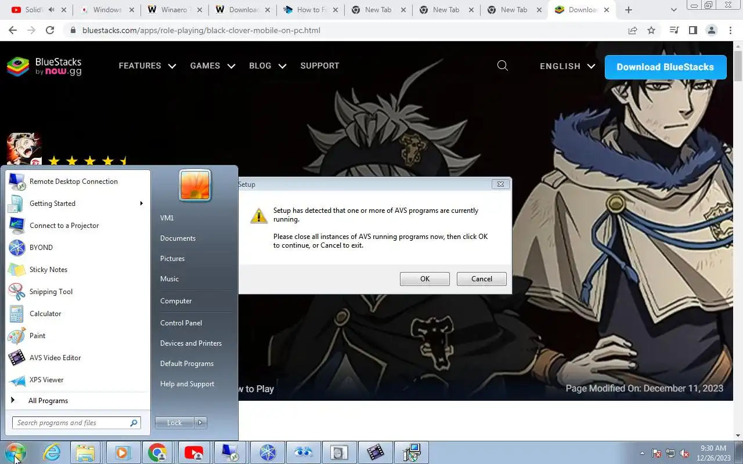The height and width of the screenshot is (464, 743).
Task: Open Control Panel
Action: point(181,323)
